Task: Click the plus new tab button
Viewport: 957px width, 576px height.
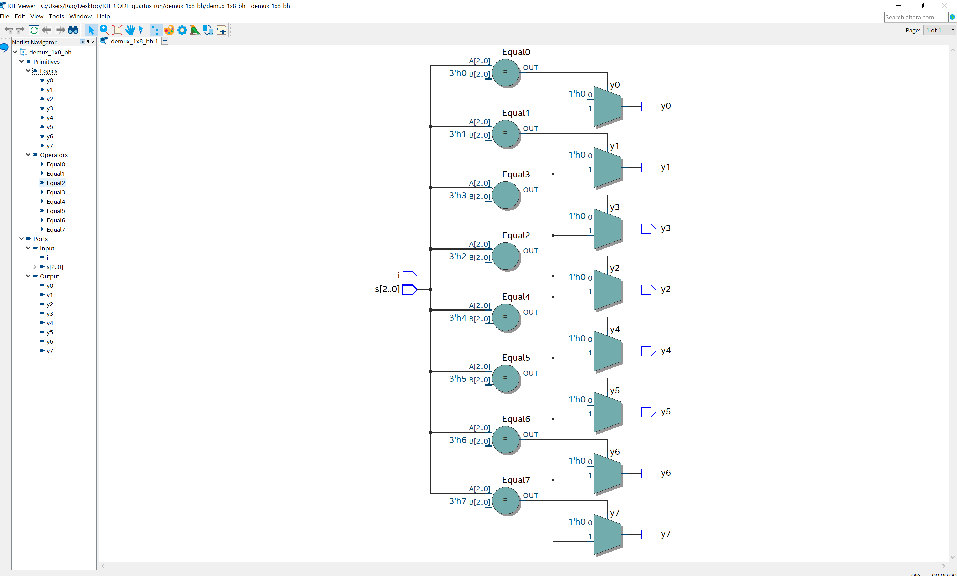Action: (x=165, y=41)
